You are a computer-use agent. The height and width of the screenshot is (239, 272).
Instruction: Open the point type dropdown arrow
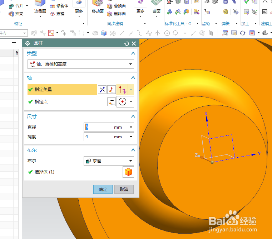click(131, 102)
